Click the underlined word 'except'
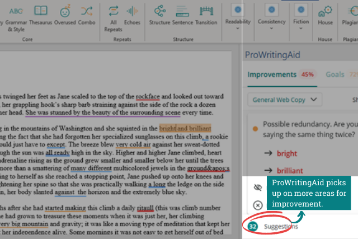Screen dimensions: 358x239 (x=56, y=144)
